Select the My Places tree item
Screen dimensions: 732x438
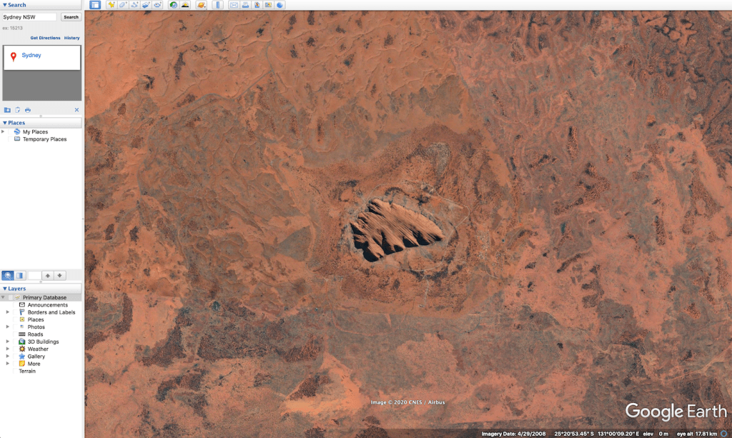pos(35,132)
